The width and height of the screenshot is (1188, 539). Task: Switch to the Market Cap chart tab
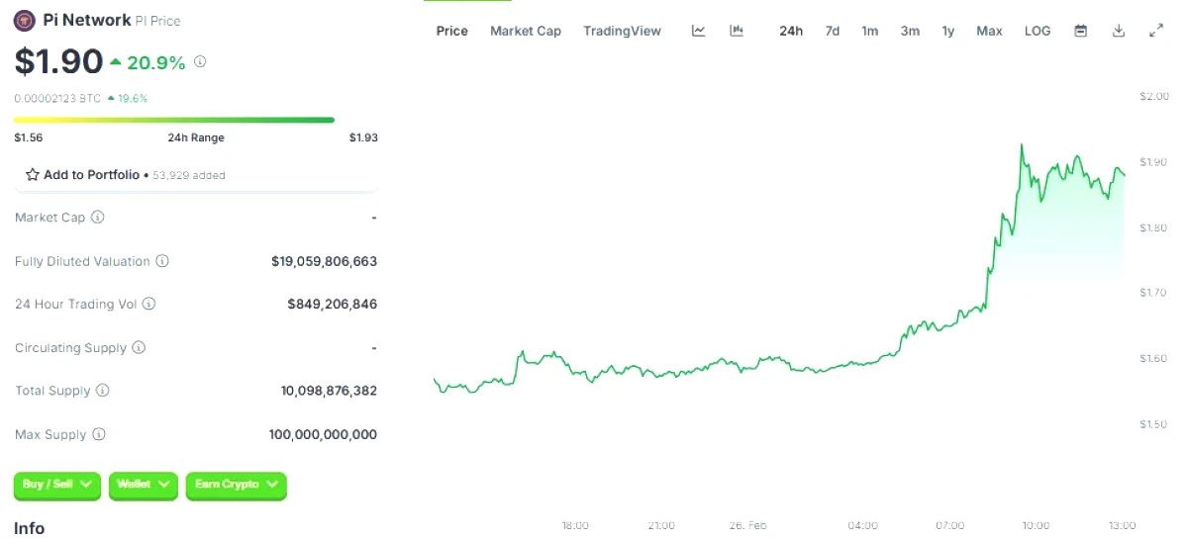click(x=526, y=31)
